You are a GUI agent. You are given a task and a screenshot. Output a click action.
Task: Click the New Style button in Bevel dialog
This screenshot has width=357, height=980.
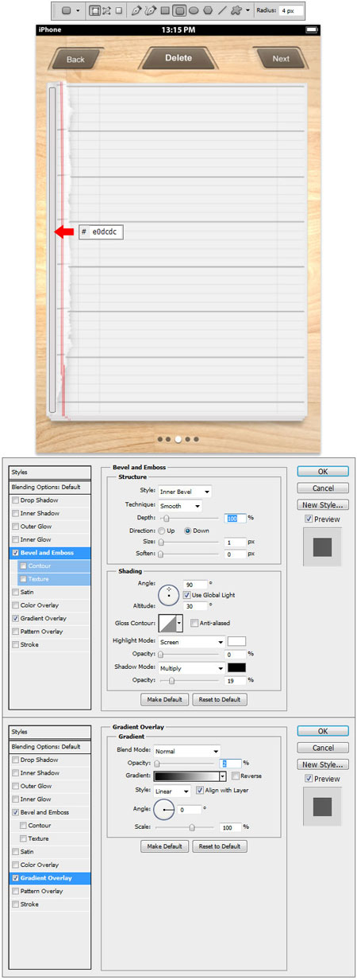pyautogui.click(x=323, y=504)
